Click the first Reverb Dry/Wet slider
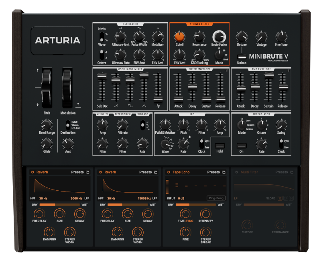Image resolution: width=321 pixels, height=263 pixels. pyautogui.click(x=59, y=205)
